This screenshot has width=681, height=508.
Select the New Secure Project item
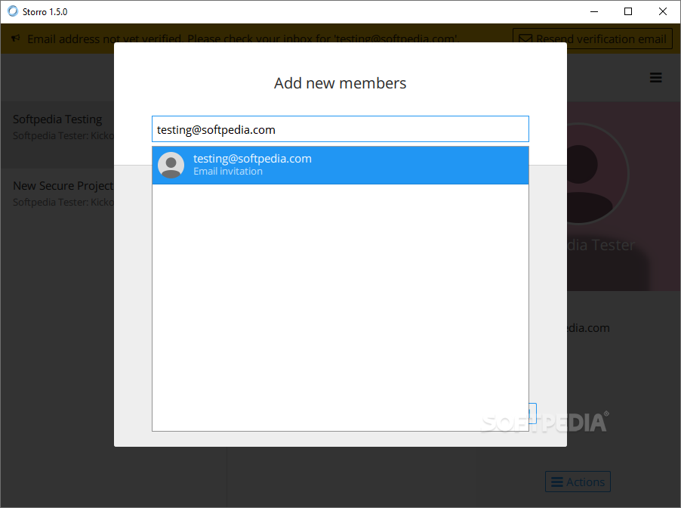57,194
